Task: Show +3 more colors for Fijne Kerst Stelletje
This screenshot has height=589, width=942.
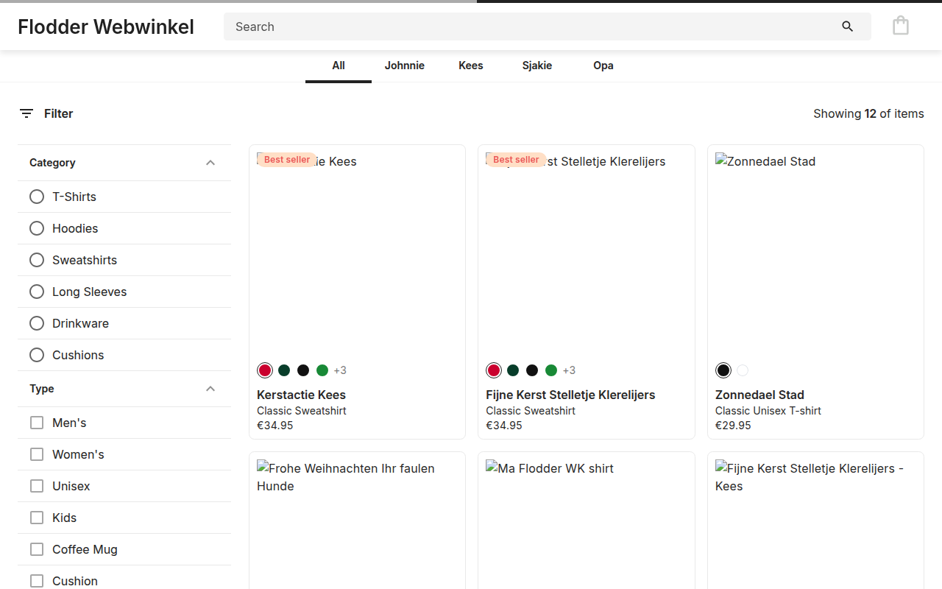Action: pos(569,370)
